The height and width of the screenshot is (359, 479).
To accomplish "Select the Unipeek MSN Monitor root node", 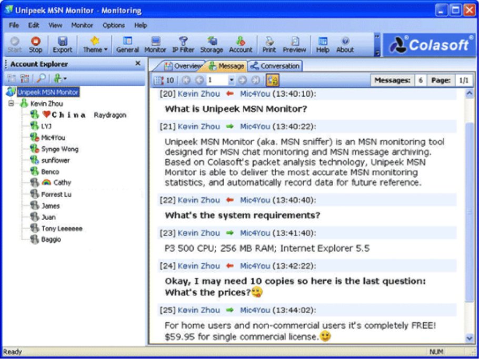I will (48, 92).
